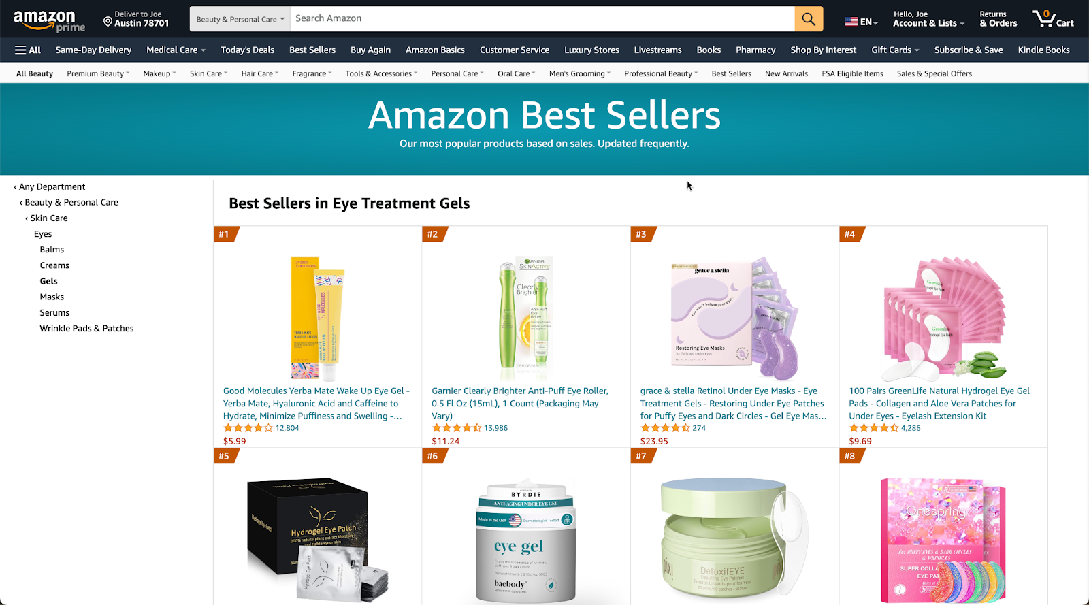Click the star rating of Garnier eye roller
Screen dimensions: 1089x605
tap(456, 428)
